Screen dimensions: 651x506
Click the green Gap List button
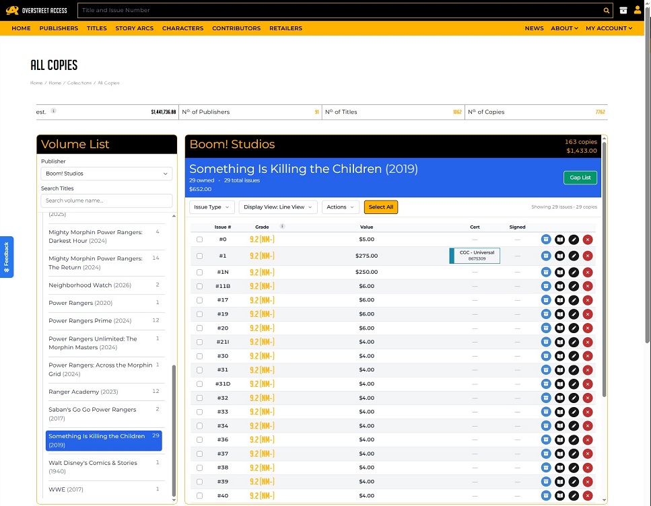coord(580,178)
